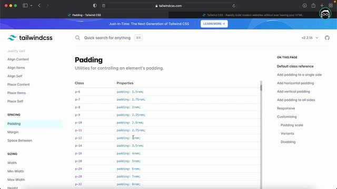Select the Padding - Tailwind CSS tab
Image resolution: width=337 pixels, height=189 pixels.
84,15
